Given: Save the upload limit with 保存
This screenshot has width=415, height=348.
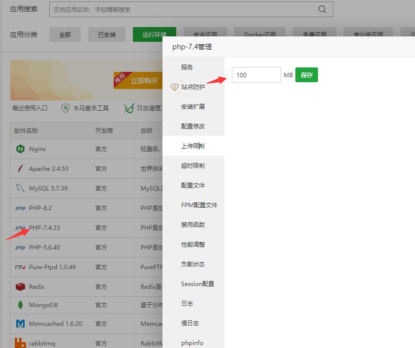Looking at the screenshot, I should [307, 75].
